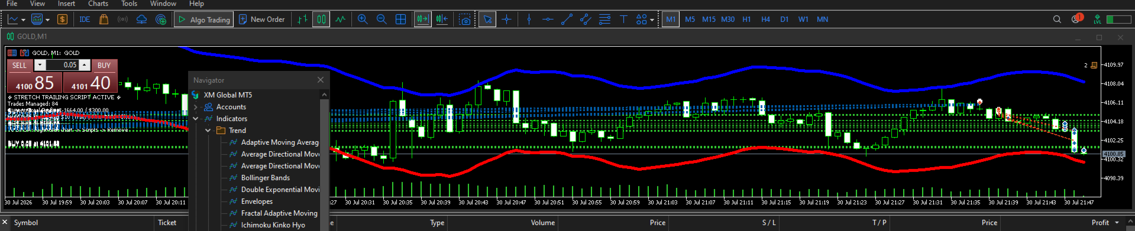Toggle chart auto scroll to the end

pyautogui.click(x=423, y=19)
